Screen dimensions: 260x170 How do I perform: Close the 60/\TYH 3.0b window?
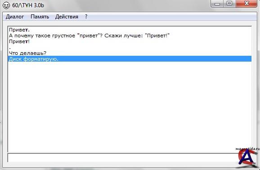247,4
